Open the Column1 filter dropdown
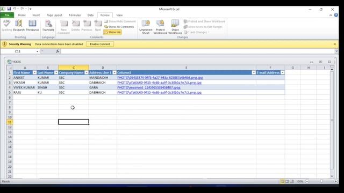 click(254, 73)
